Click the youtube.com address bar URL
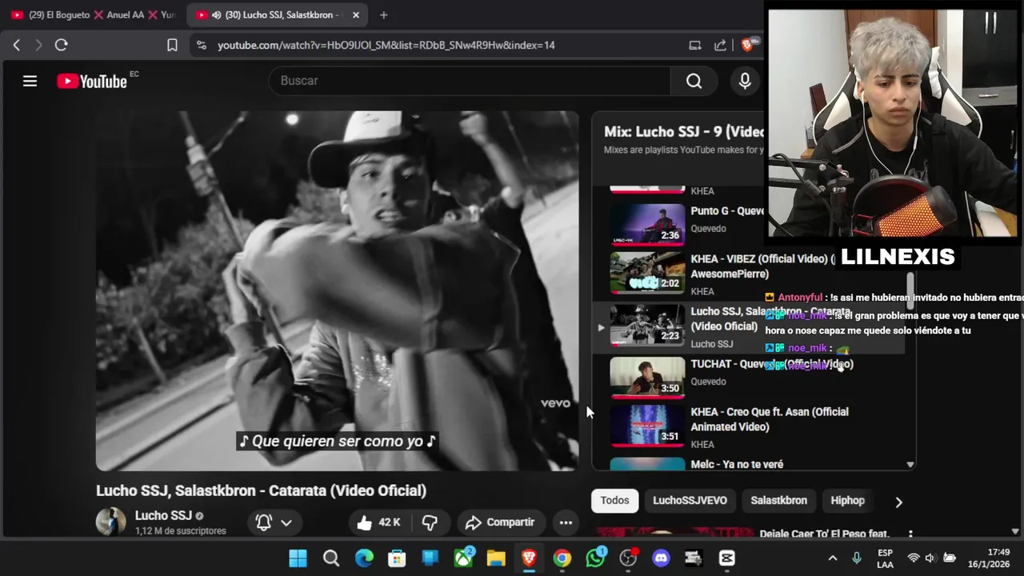 [x=386, y=45]
